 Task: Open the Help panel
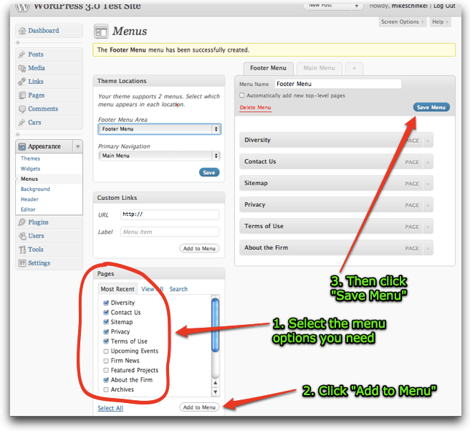pos(440,22)
